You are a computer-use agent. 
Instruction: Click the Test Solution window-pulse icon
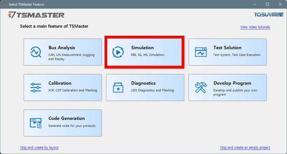(201, 52)
